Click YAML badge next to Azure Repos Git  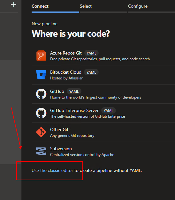click(91, 53)
